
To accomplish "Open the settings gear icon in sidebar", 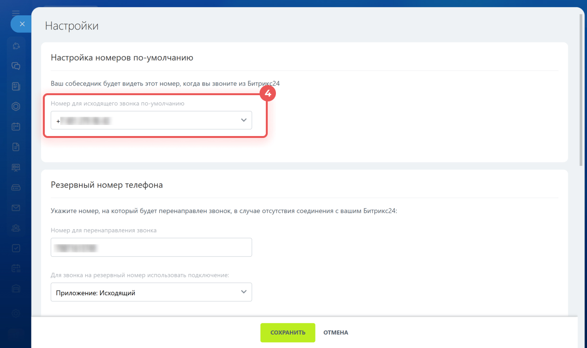I will (16, 313).
